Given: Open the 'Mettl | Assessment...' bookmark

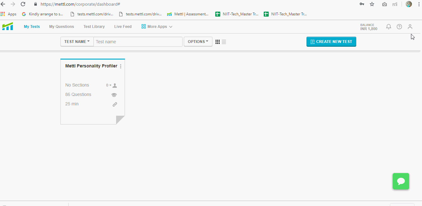Looking at the screenshot, I should 188,14.
